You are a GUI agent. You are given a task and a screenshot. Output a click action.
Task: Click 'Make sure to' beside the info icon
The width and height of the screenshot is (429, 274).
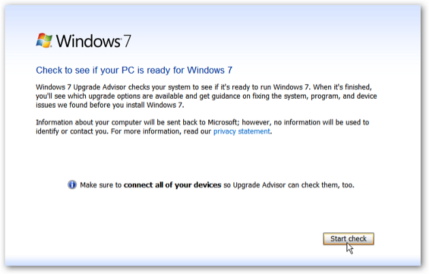100,185
